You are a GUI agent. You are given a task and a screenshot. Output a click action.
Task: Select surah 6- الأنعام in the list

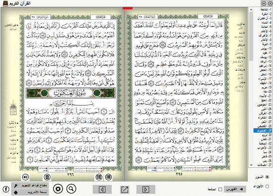coord(266,31)
